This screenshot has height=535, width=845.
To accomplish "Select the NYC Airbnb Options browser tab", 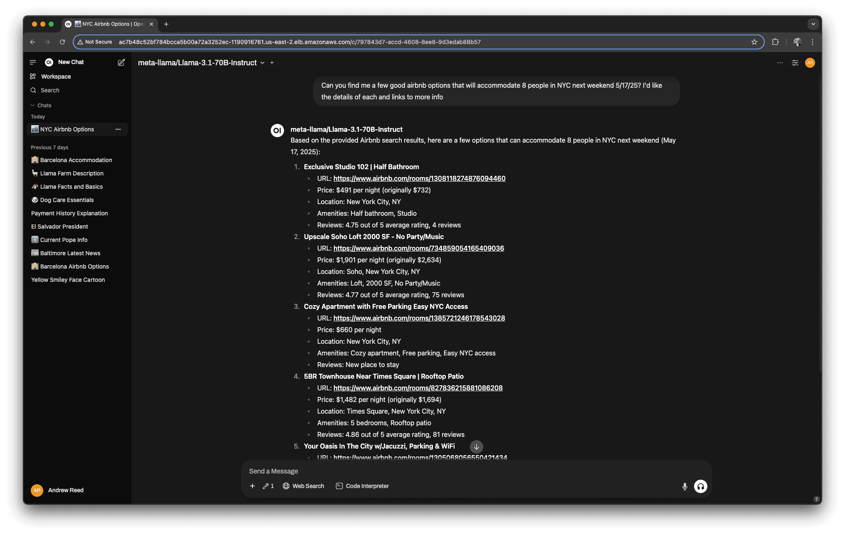I will pos(110,24).
